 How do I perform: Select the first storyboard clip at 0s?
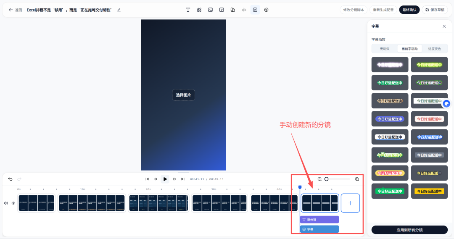click(37, 203)
